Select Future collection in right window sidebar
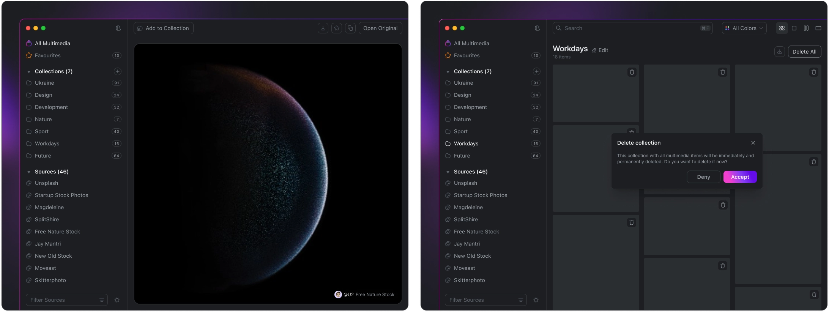 click(492, 156)
